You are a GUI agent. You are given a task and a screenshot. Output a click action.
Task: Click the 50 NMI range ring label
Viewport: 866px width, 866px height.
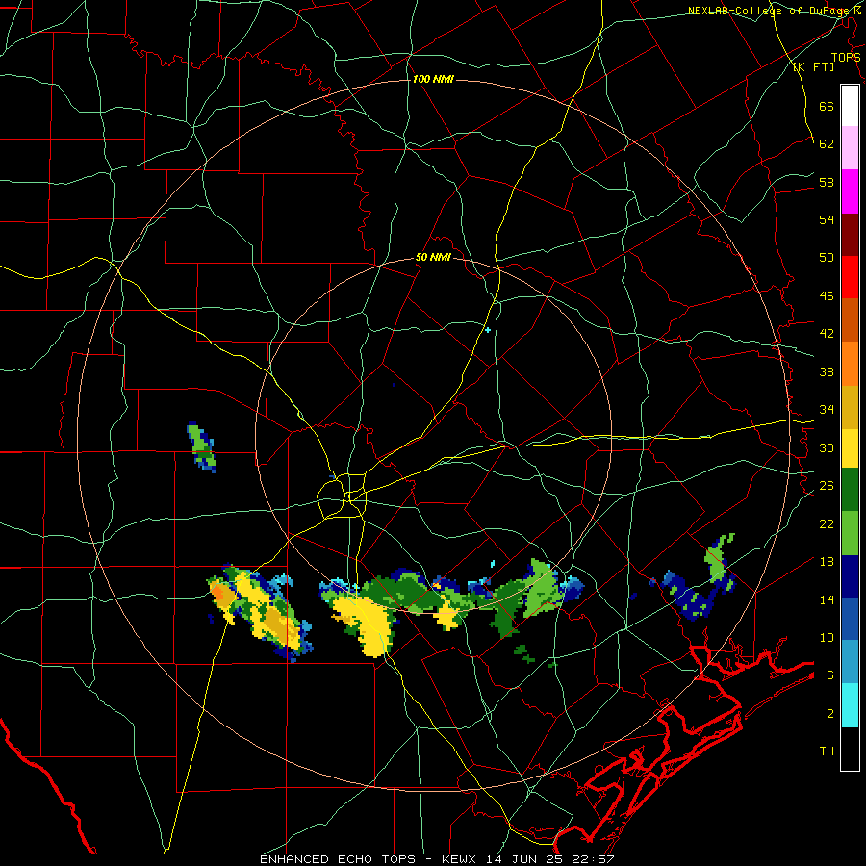(x=433, y=257)
